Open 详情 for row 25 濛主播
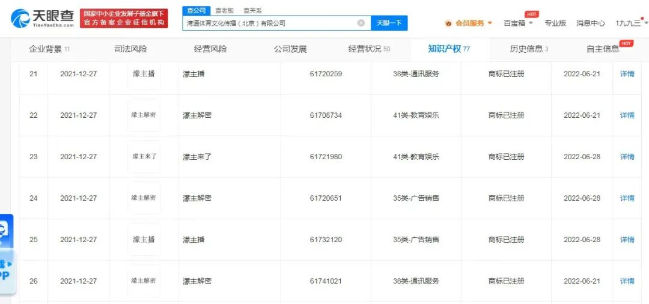Image resolution: width=649 pixels, height=304 pixels. pos(627,240)
